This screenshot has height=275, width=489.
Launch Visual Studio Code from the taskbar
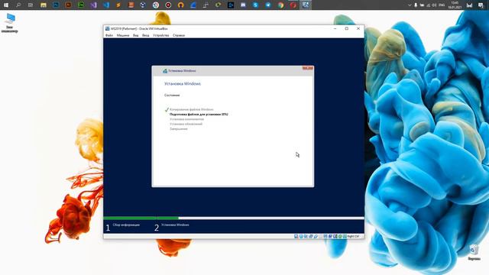[106, 5]
